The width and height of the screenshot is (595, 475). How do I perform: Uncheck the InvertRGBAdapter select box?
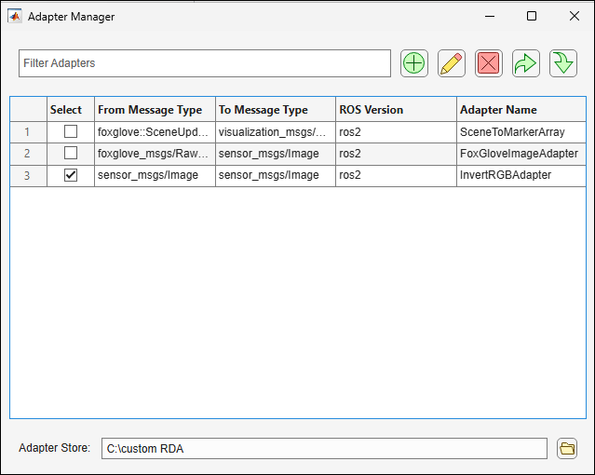71,175
